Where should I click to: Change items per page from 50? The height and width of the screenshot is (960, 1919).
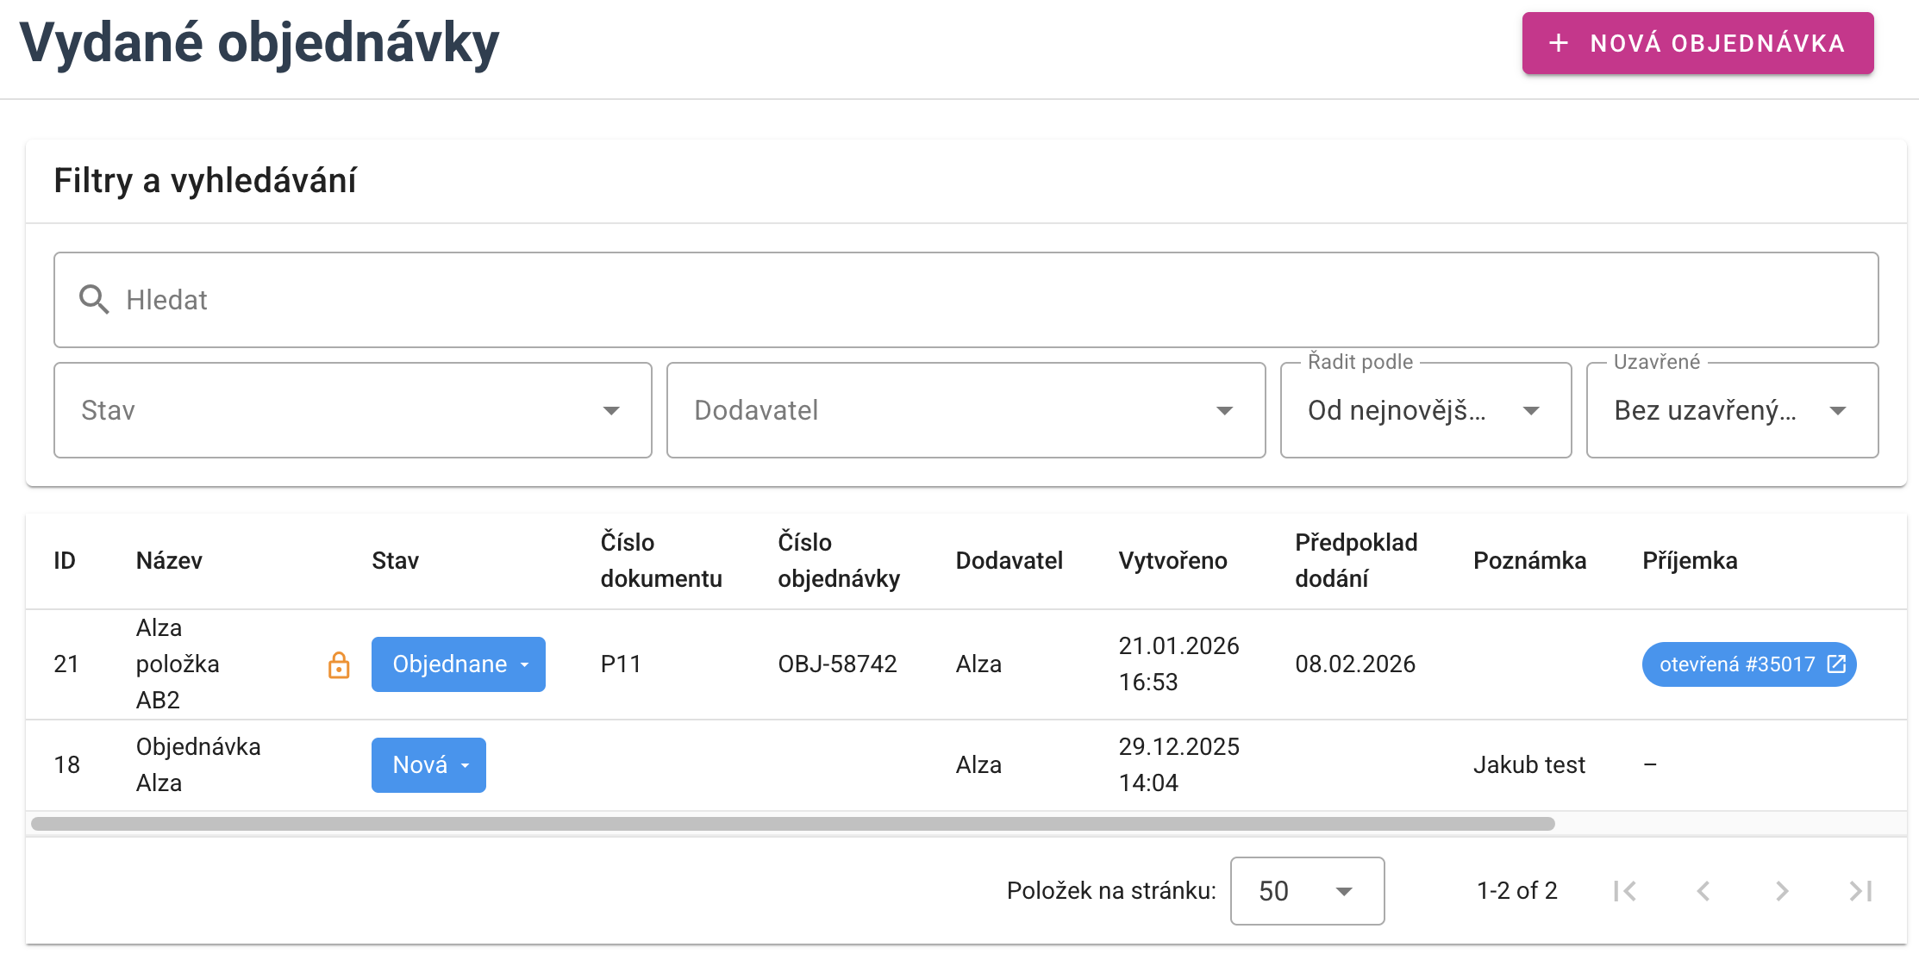coord(1306,891)
